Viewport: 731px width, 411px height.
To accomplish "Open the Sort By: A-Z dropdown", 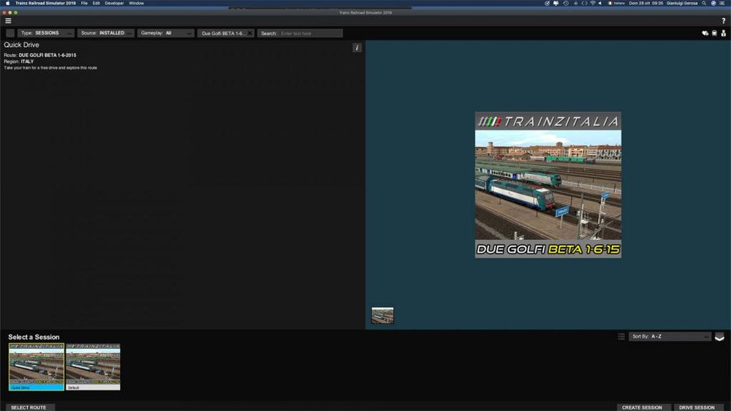I will 670,336.
